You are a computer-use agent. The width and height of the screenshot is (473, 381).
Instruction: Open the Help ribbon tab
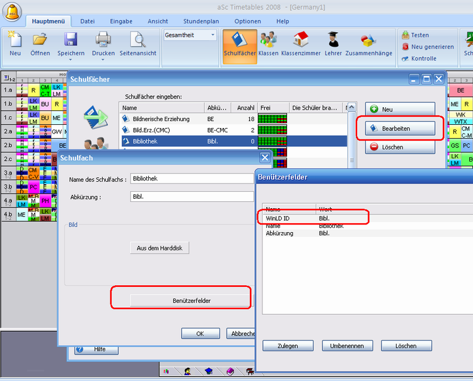pos(283,21)
